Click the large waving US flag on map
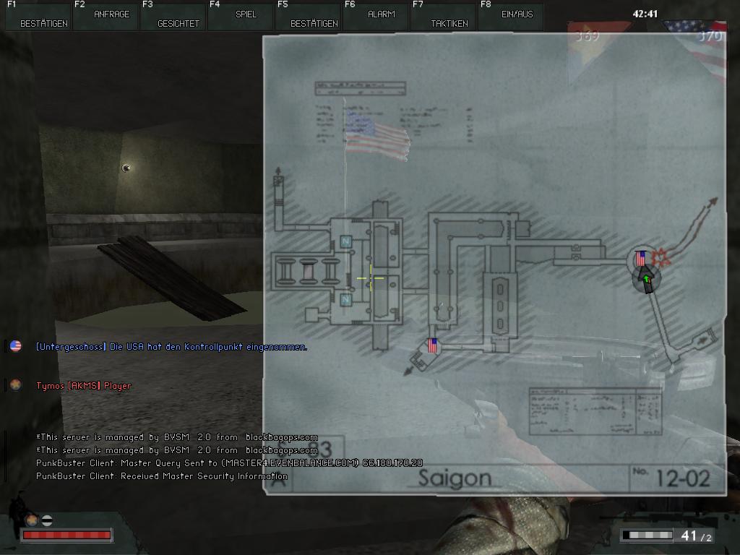Viewport: 740px width, 555px height. 377,137
